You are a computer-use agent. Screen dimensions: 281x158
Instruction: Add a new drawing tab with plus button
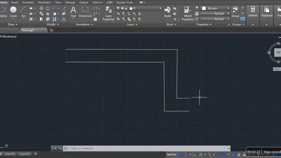pyautogui.click(x=51, y=30)
